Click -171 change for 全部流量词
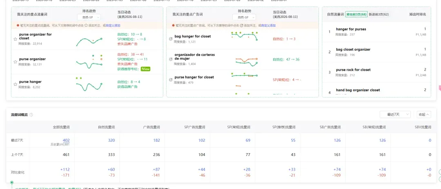Viewport: 441px width, 189px height. point(65,175)
